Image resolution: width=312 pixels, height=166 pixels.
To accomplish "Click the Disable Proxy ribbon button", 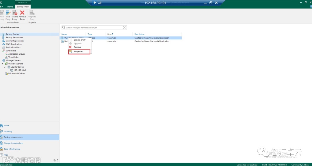I will [x=15, y=15].
